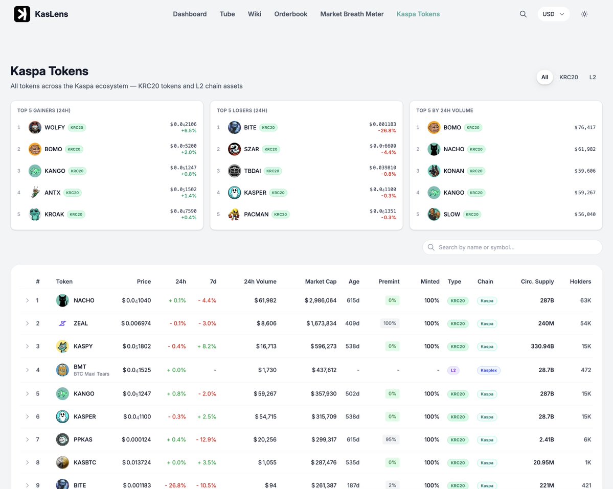613x489 pixels.
Task: Open the search magnifier in header
Action: (523, 14)
